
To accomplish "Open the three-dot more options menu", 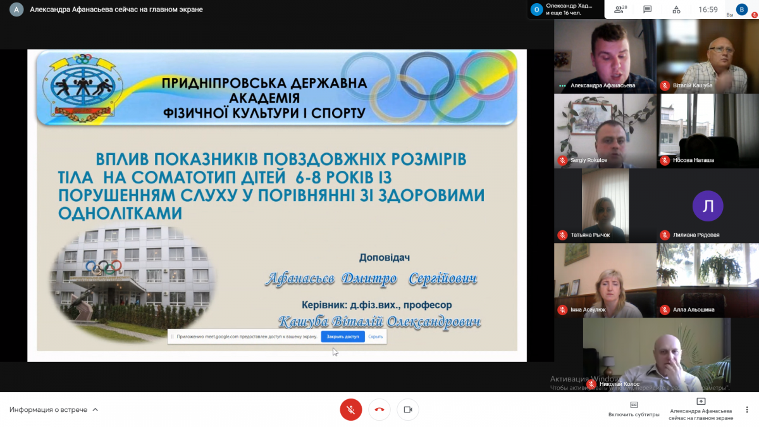I will click(747, 409).
